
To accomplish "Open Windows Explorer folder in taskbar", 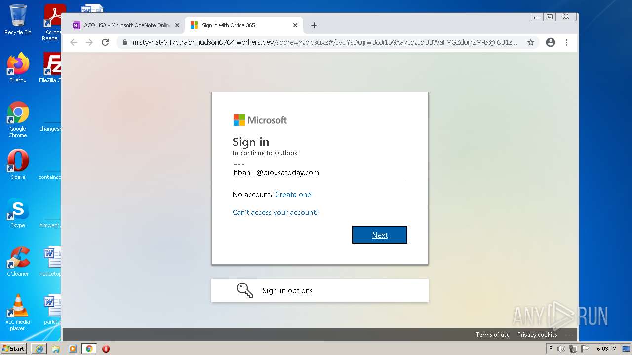I will point(56,349).
